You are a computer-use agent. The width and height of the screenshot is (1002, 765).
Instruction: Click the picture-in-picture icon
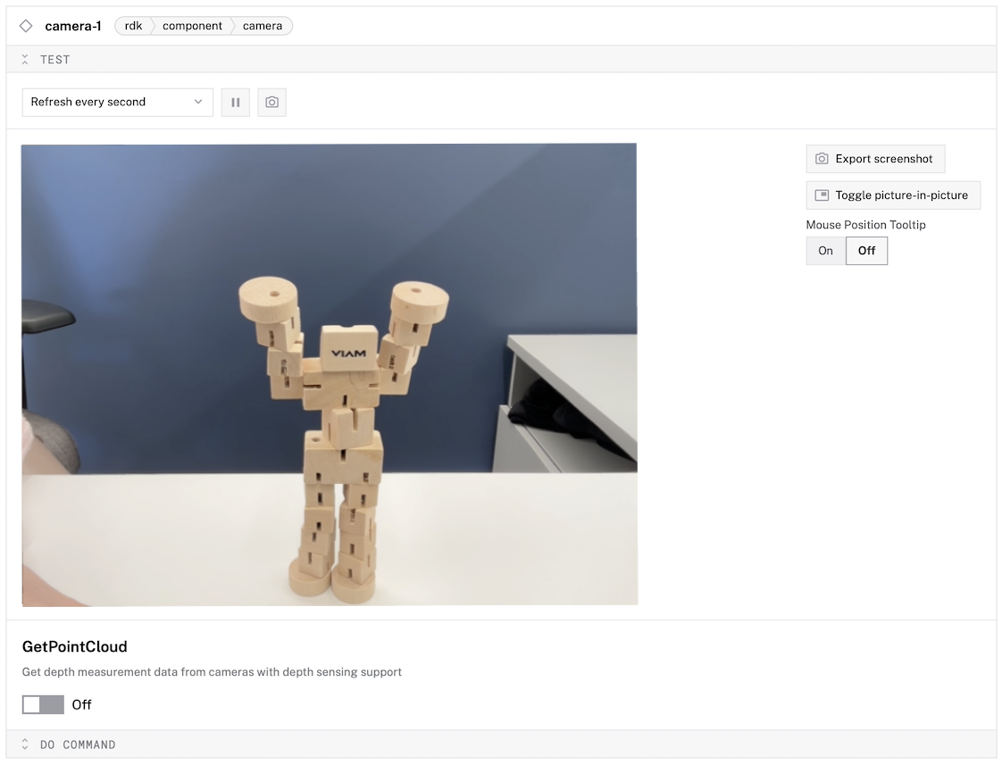pos(822,195)
